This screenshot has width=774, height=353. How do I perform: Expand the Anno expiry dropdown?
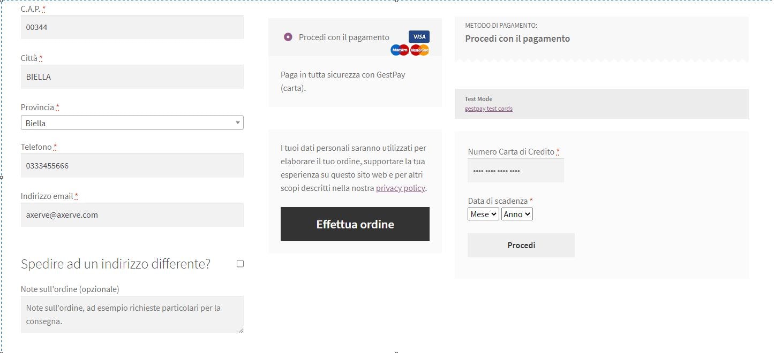point(517,214)
